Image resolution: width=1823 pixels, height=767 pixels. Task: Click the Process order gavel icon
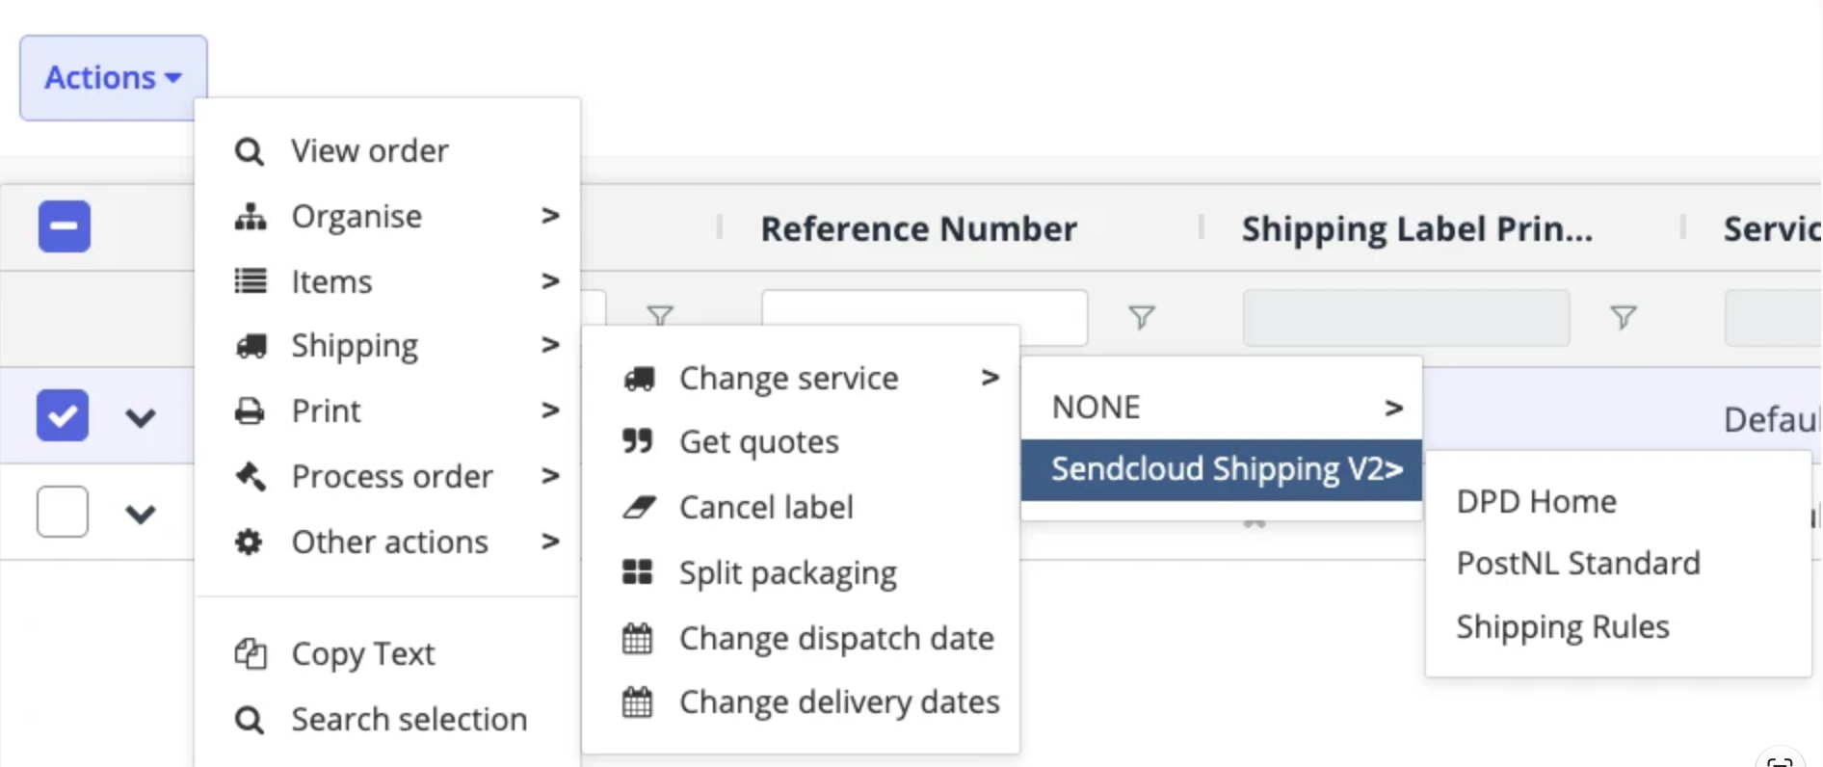click(x=251, y=476)
